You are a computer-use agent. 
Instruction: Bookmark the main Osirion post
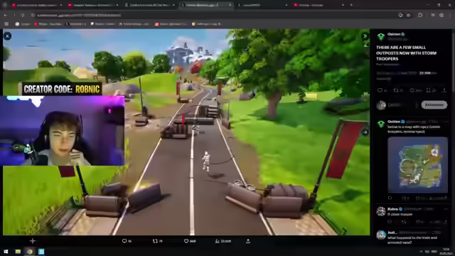pos(428,90)
